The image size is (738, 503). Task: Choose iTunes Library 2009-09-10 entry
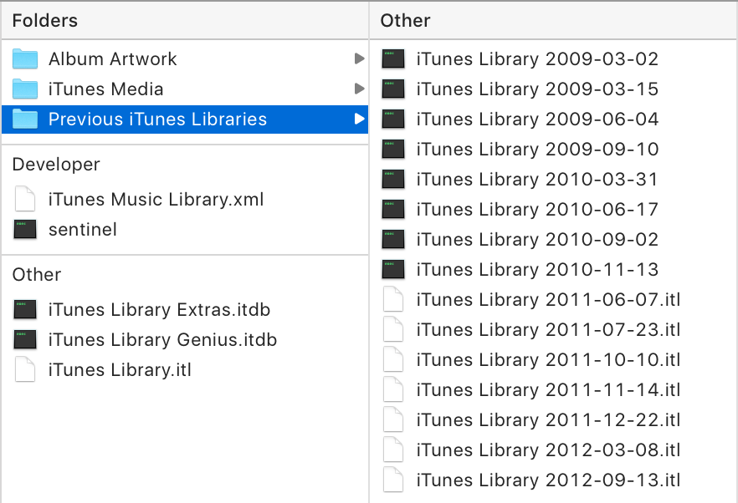(x=537, y=150)
